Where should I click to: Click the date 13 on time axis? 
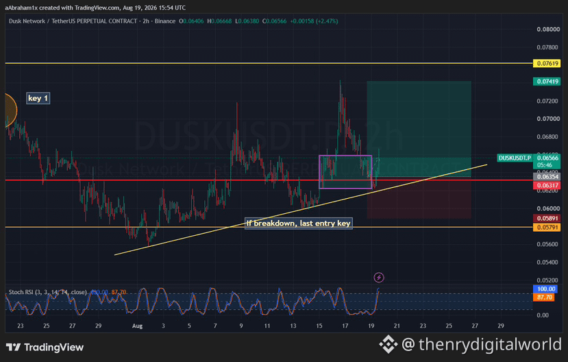[x=293, y=326]
